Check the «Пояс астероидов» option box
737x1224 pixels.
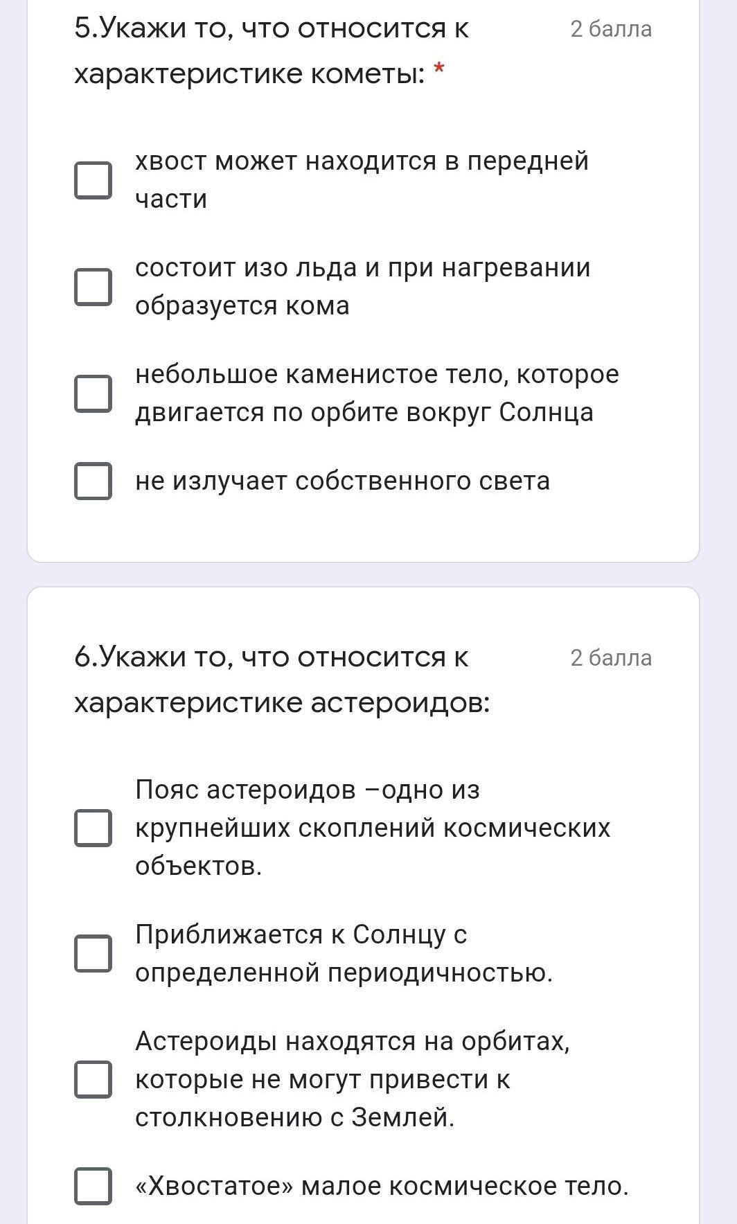[93, 828]
